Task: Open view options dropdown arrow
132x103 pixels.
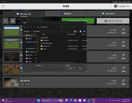Action: tap(77, 31)
